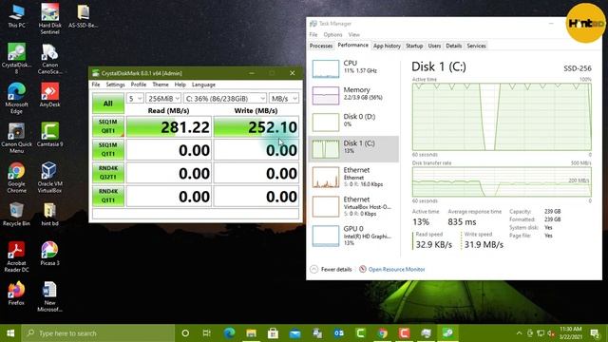Open Google Chrome desktop shortcut
The image size is (608, 342).
(x=16, y=178)
